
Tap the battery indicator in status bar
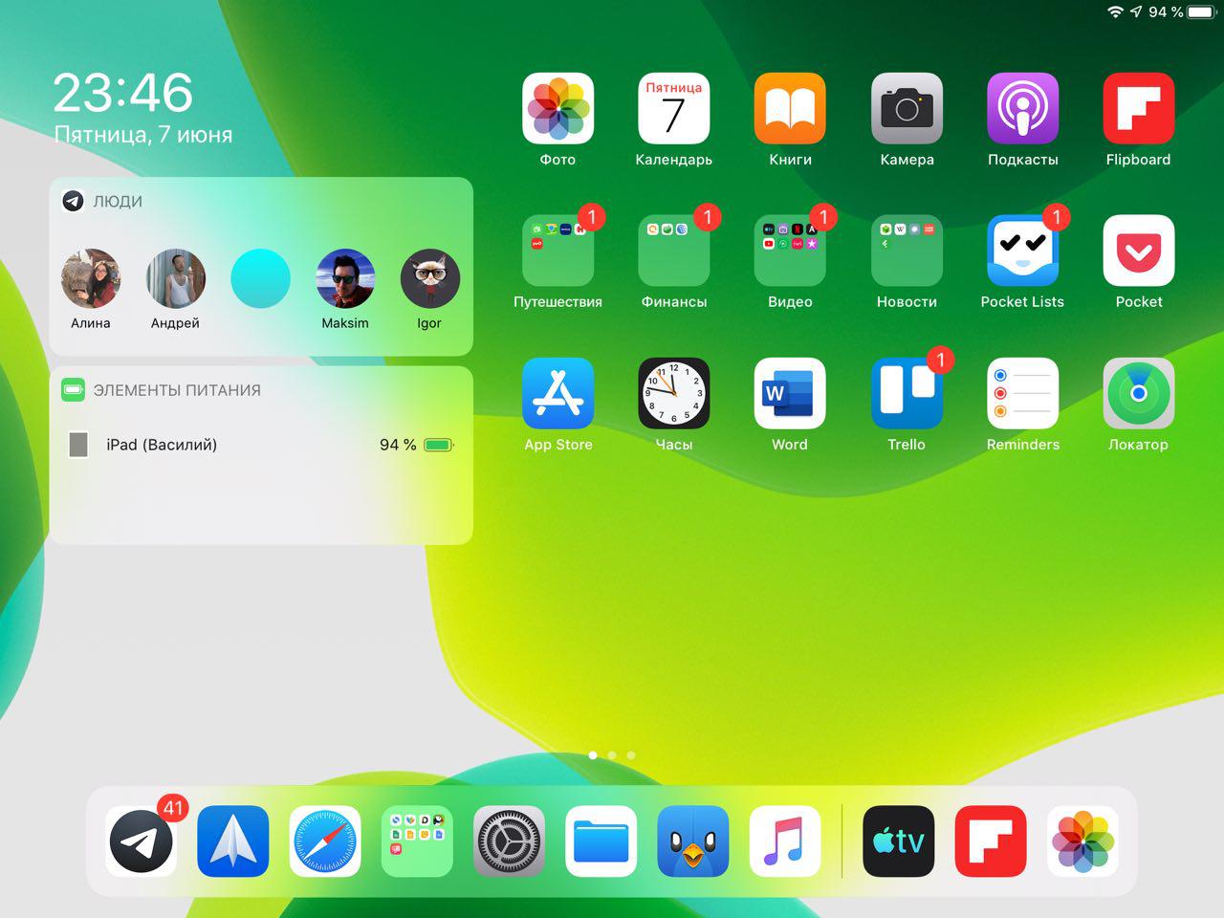[1201, 11]
